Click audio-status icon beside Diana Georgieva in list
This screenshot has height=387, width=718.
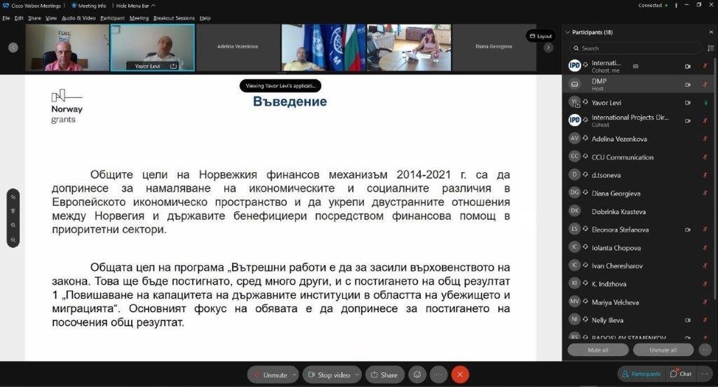[x=586, y=193]
